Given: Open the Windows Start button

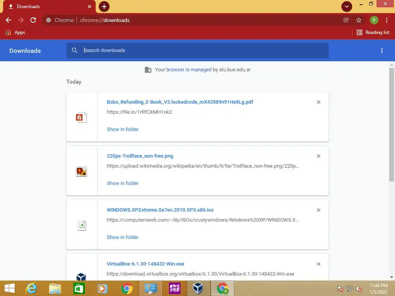Looking at the screenshot, I should (x=10, y=288).
